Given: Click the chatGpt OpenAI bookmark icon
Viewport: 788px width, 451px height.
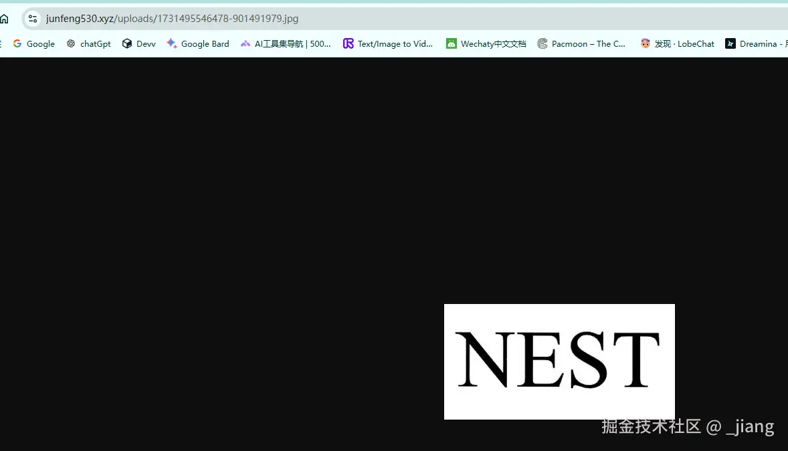Looking at the screenshot, I should point(70,43).
